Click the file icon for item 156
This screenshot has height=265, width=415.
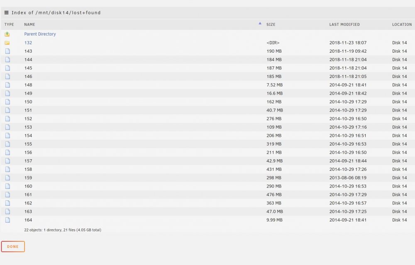point(7,153)
